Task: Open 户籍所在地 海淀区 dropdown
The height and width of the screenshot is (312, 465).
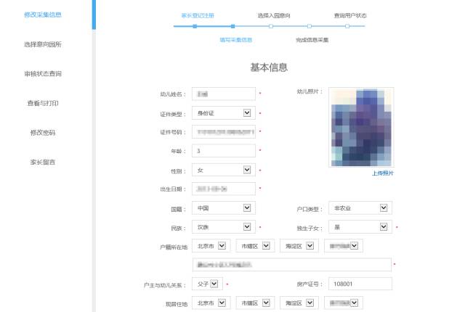Action: coord(299,246)
